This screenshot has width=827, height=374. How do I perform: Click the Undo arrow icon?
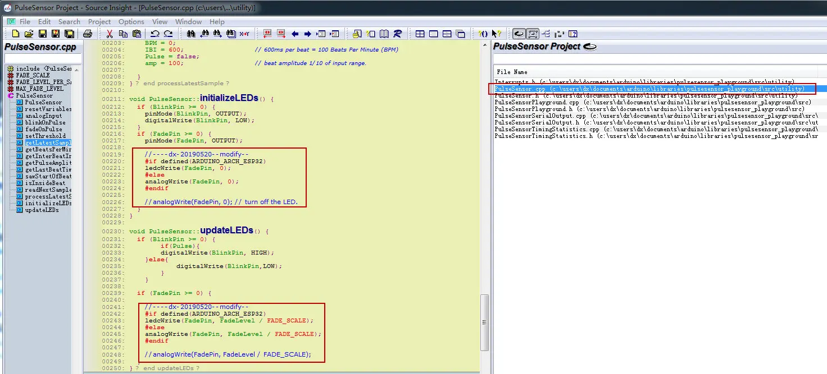click(155, 34)
